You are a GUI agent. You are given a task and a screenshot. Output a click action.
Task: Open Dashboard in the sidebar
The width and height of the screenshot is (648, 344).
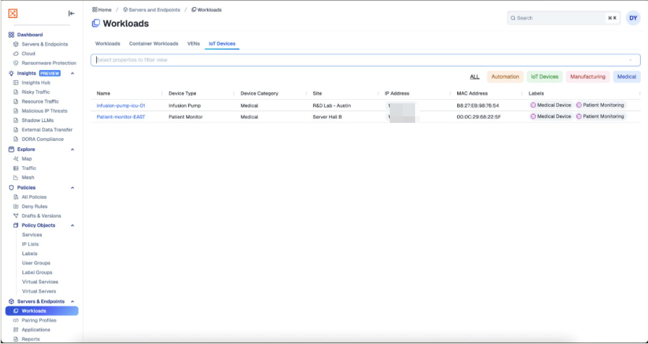tap(30, 35)
